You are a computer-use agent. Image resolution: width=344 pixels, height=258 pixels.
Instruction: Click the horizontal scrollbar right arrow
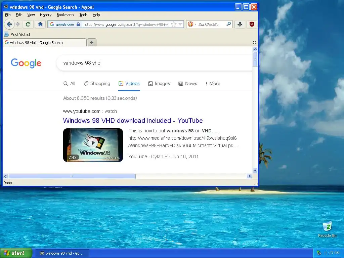[249, 176]
